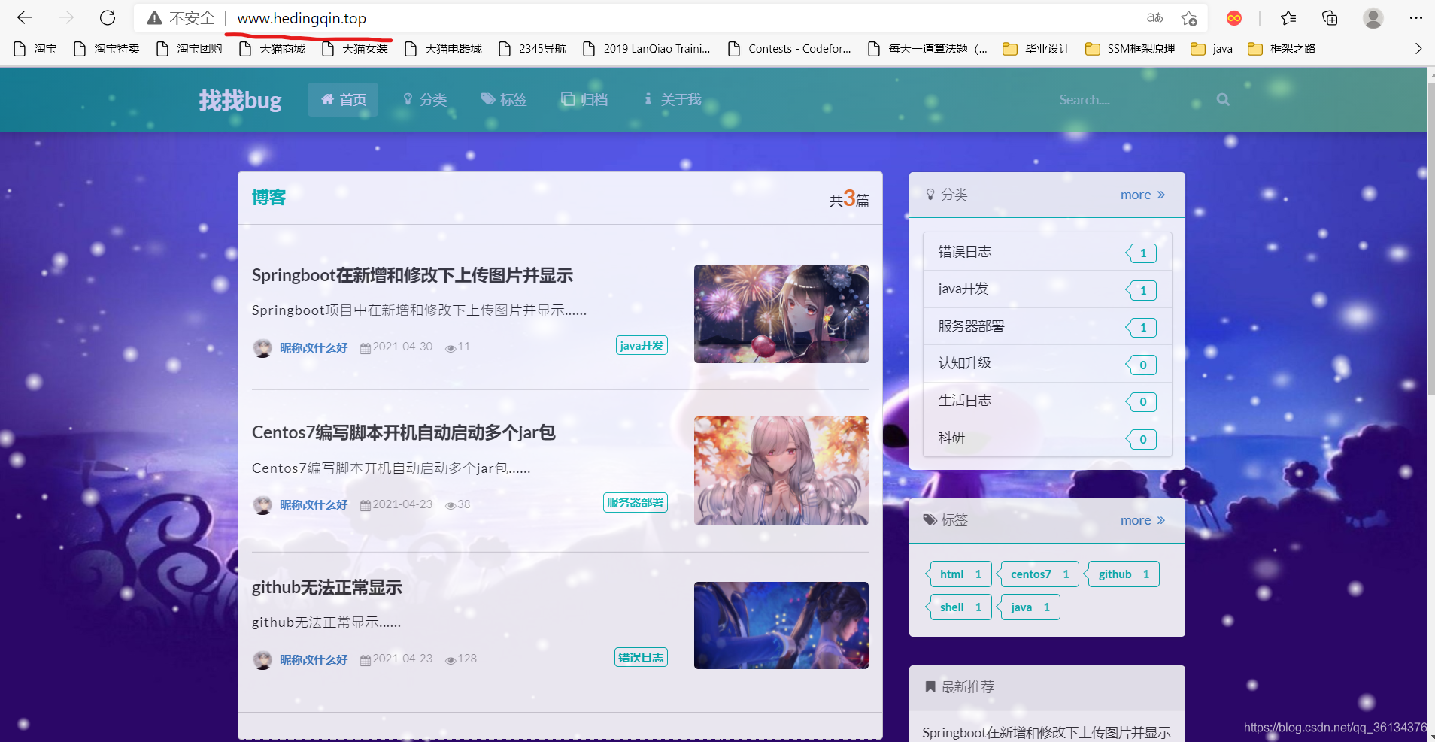This screenshot has width=1435, height=742.
Task: Click the 找找bug site logo
Action: [240, 100]
